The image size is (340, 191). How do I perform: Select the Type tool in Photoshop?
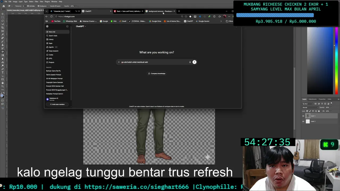click(3, 72)
